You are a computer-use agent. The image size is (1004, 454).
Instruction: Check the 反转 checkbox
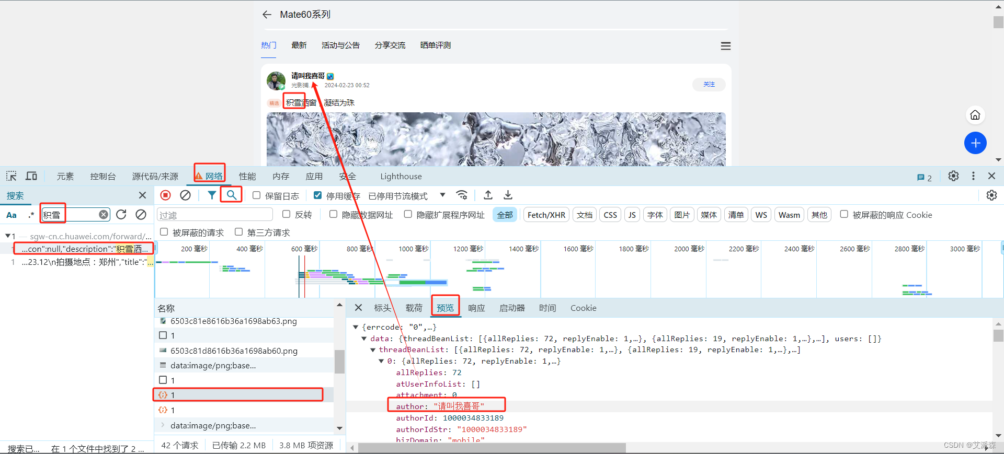286,214
